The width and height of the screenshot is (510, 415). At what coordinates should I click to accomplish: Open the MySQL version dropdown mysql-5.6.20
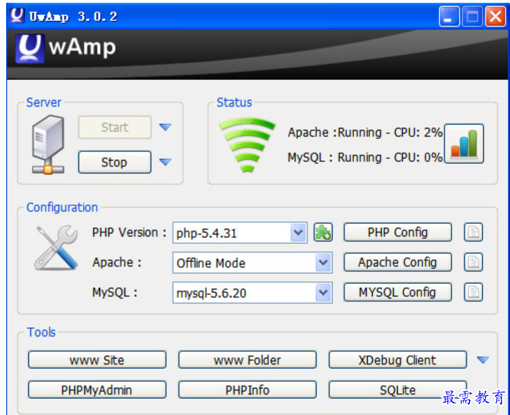coord(252,293)
